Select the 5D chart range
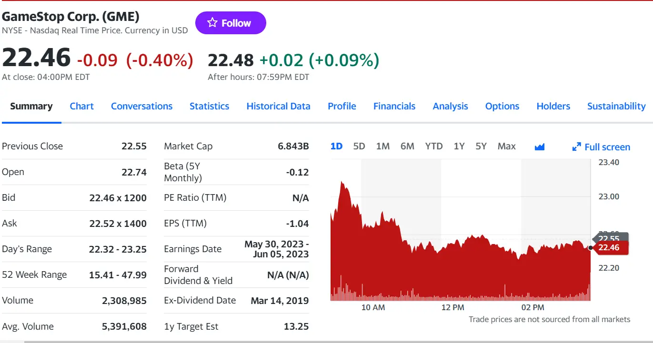Screen dimensions: 653x343 pos(359,147)
